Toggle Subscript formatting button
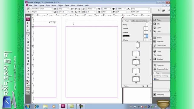This screenshot has width=194, height=109. pyautogui.click(x=76, y=12)
